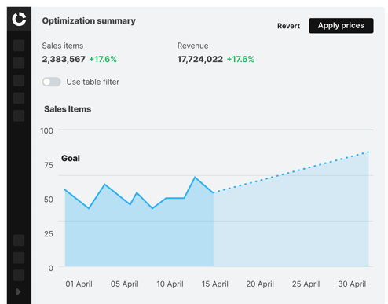Click the last square icon above the sidebar arrow

[19, 275]
